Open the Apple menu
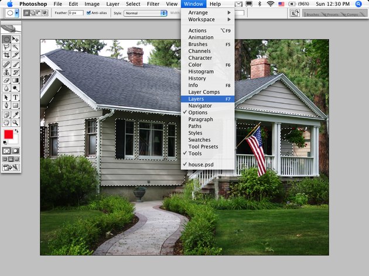Screen dimensions: 369x276 (10, 4)
